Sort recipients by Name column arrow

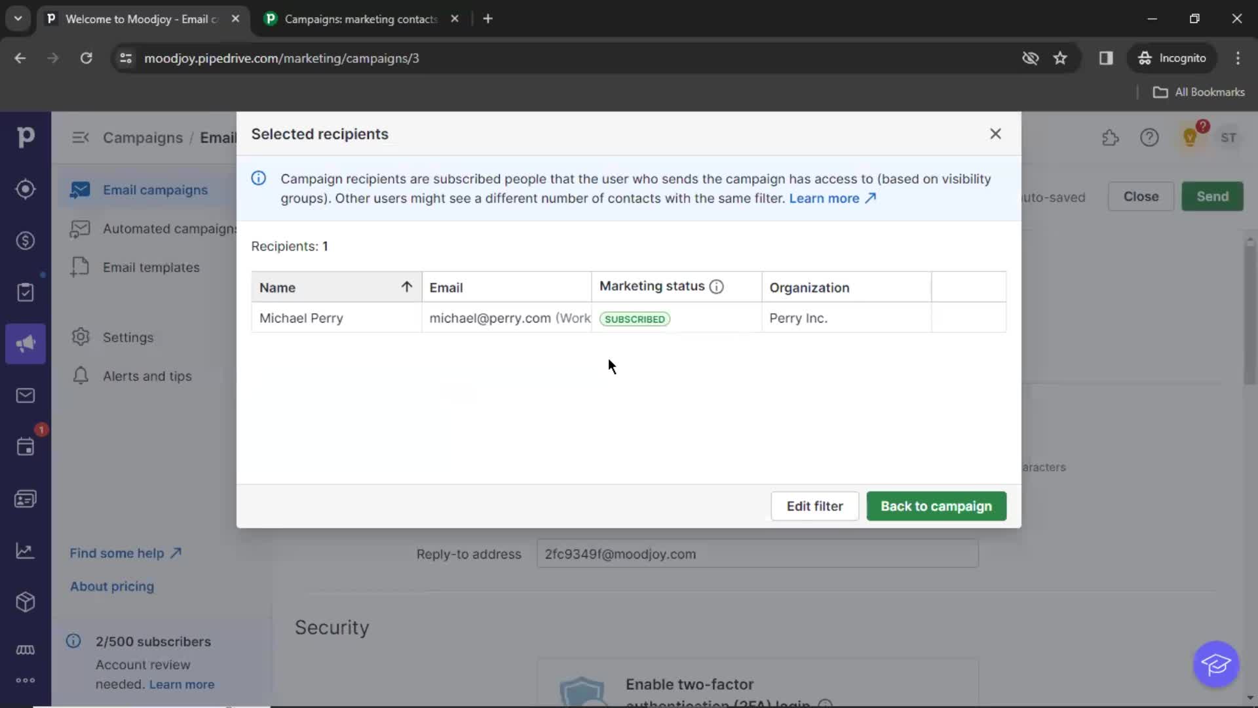click(x=406, y=287)
